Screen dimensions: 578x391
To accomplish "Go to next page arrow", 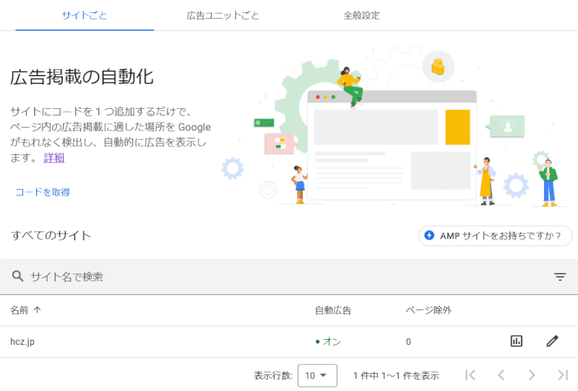I will (532, 375).
